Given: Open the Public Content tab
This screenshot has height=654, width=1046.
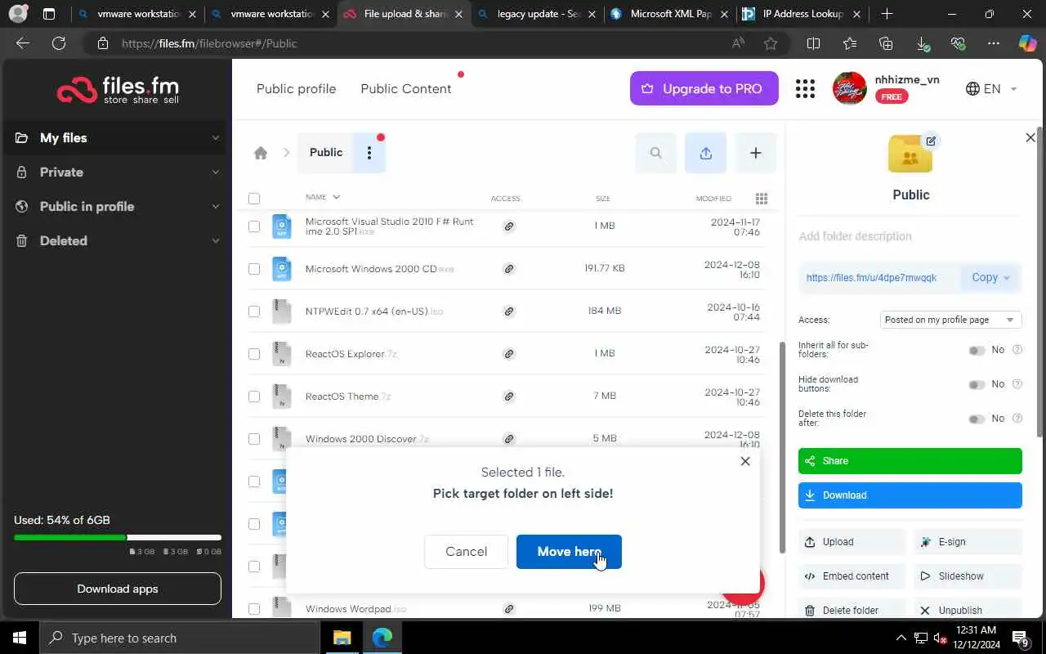Looking at the screenshot, I should coord(406,89).
